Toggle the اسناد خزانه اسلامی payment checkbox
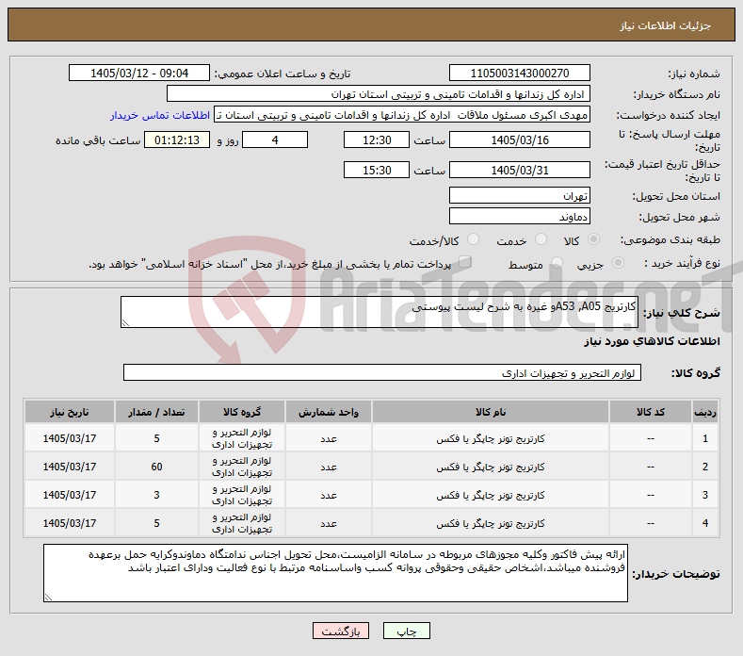The width and height of the screenshot is (743, 656). 465,262
